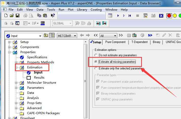
Task: Open the Analysis folder in the tree
Action: click(33, 98)
